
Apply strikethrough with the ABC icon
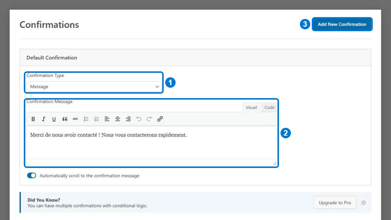coord(75,119)
